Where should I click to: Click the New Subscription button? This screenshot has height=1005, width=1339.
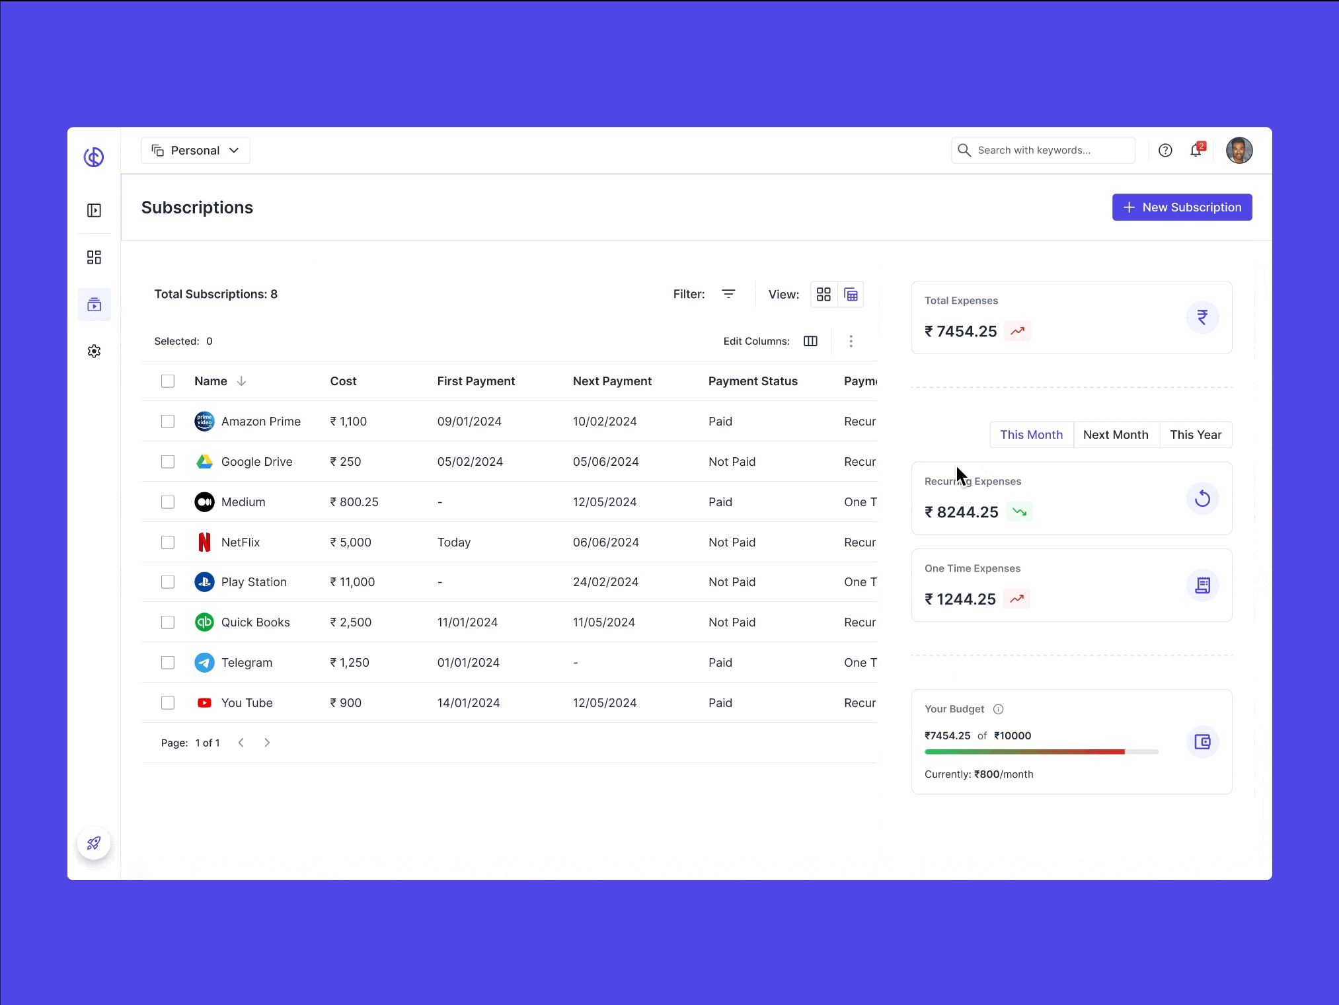(1182, 207)
